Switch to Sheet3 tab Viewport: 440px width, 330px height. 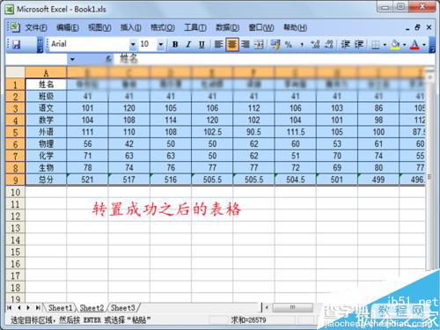tap(123, 308)
